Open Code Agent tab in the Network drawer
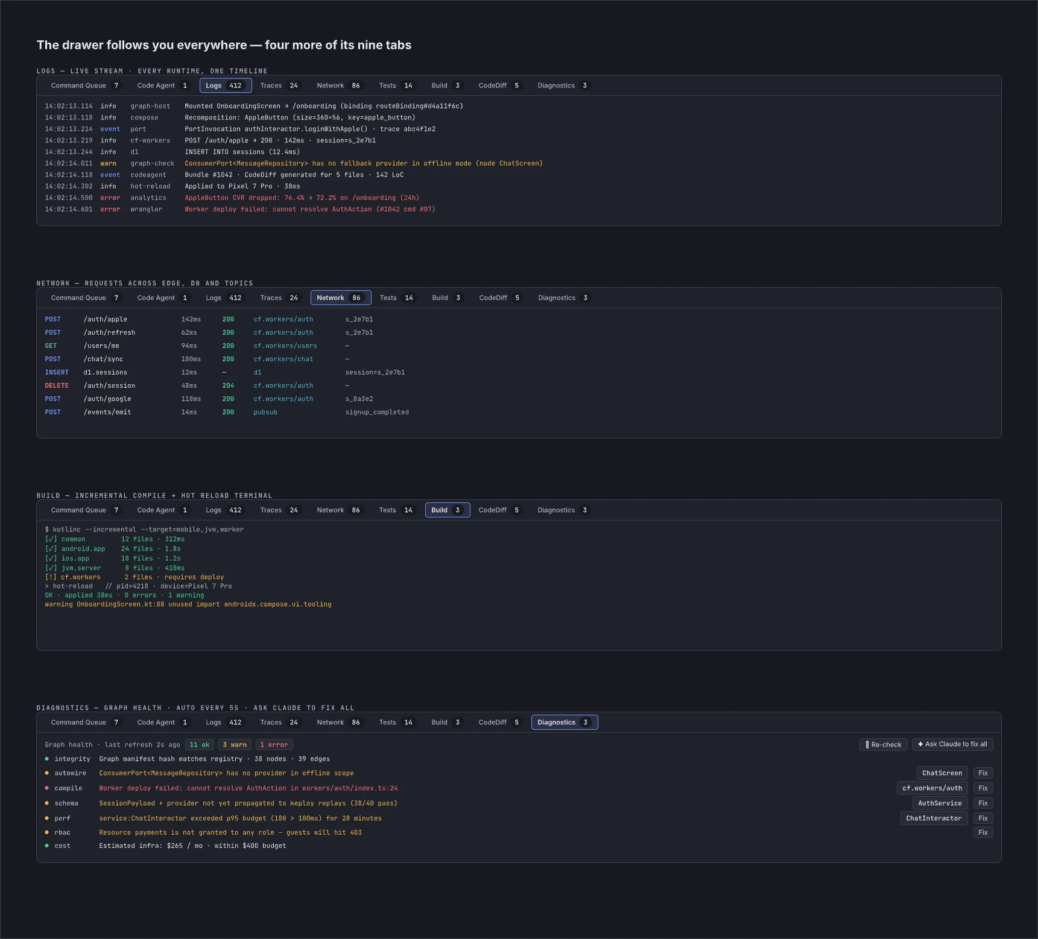 point(163,298)
